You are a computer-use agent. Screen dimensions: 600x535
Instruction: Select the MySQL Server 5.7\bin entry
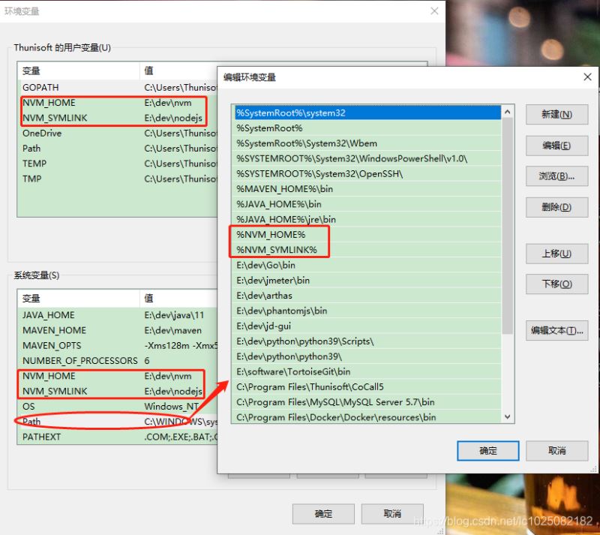tap(367, 402)
